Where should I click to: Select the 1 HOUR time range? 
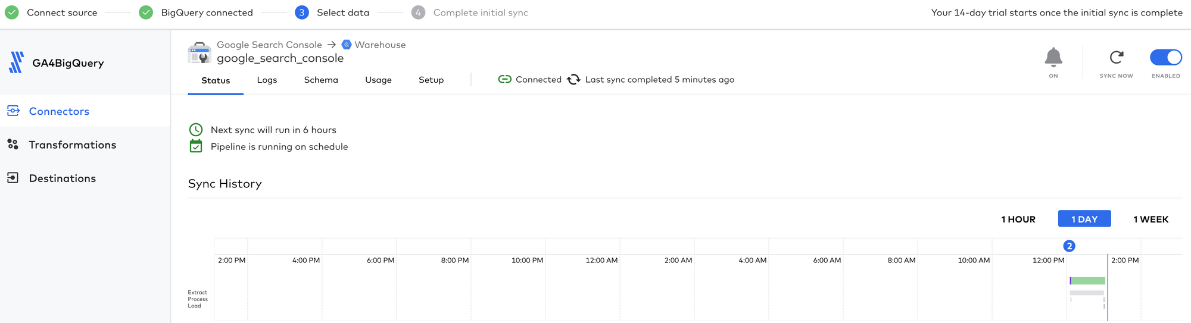tap(1018, 219)
